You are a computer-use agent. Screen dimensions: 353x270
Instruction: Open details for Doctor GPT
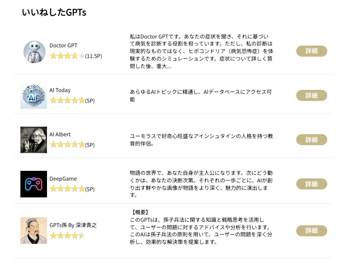pos(311,51)
